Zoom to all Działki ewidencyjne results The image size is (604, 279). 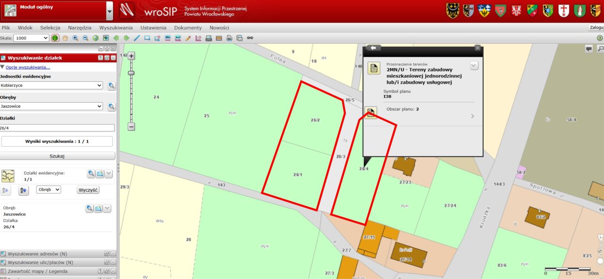(91, 174)
